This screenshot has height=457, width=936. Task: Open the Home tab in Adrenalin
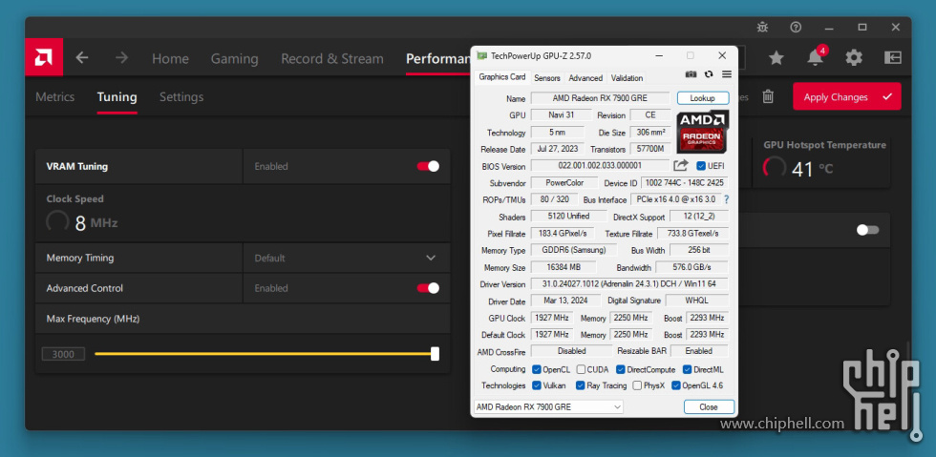tap(170, 58)
